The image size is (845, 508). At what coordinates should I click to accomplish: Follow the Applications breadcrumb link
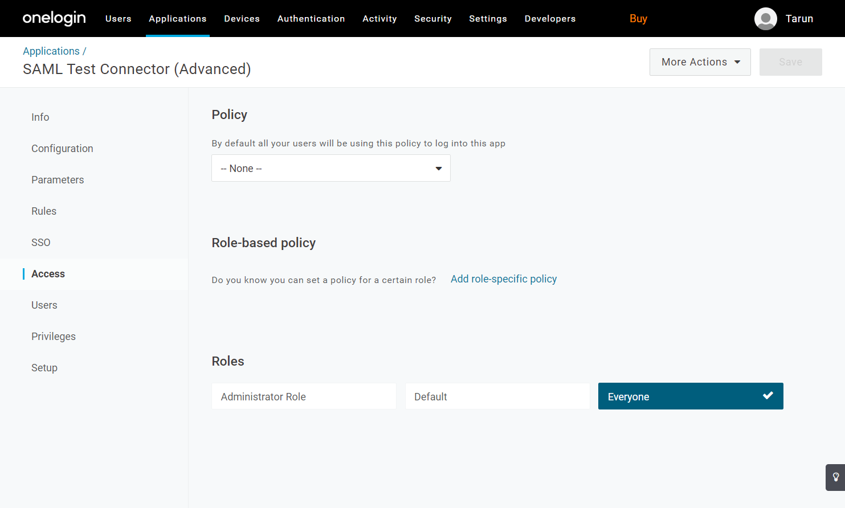51,51
